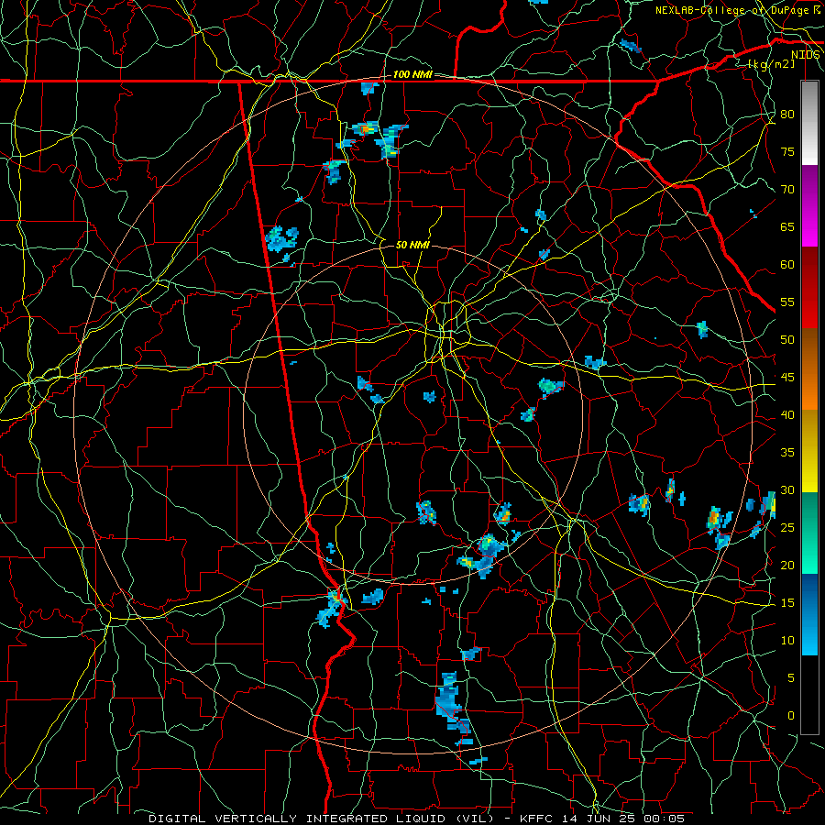The width and height of the screenshot is (825, 825).
Task: Select the "20" value on the VIL scale
Action: coord(787,566)
